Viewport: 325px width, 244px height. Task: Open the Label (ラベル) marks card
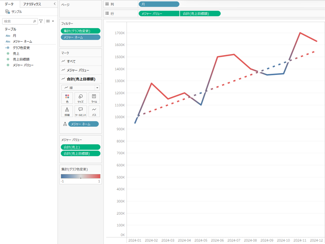(x=94, y=98)
